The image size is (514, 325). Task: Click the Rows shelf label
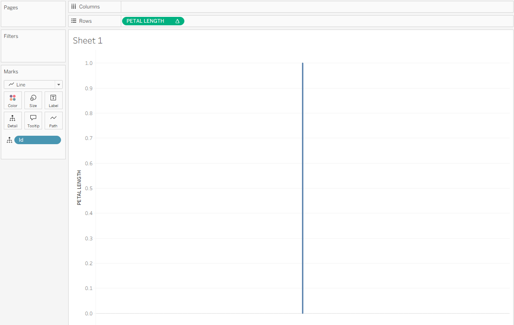click(85, 21)
